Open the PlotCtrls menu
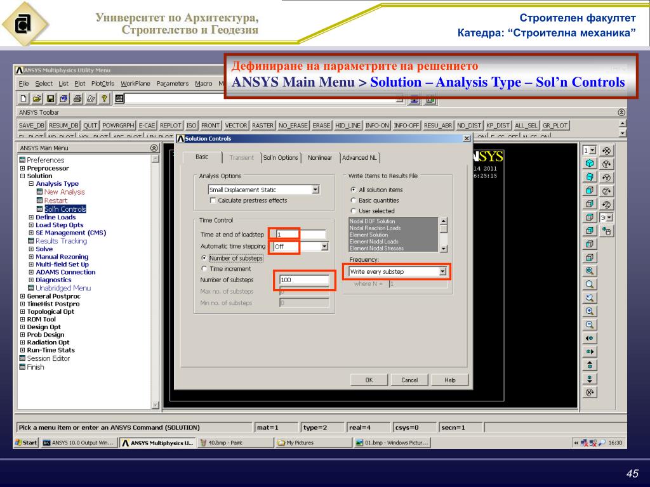 point(103,83)
